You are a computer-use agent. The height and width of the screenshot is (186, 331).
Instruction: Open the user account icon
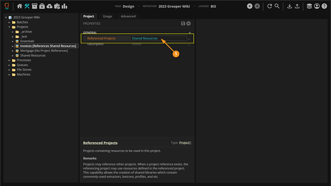click(317, 6)
